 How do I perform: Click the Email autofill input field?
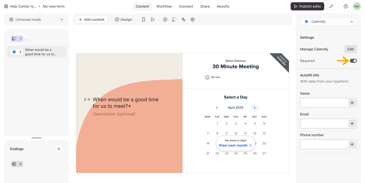tap(324, 124)
